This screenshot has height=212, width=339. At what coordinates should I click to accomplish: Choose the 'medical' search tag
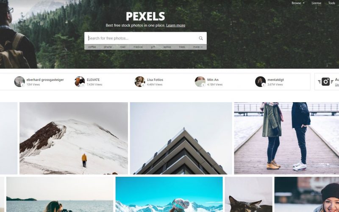click(138, 47)
